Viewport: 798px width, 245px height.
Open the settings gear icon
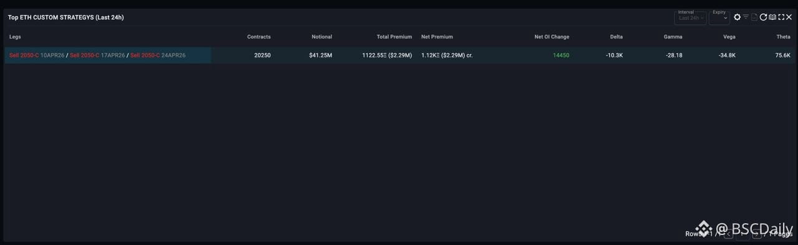tap(738, 17)
